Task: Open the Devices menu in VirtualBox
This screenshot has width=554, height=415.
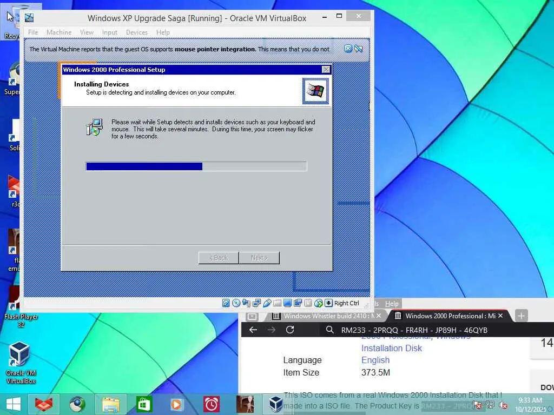Action: point(137,32)
